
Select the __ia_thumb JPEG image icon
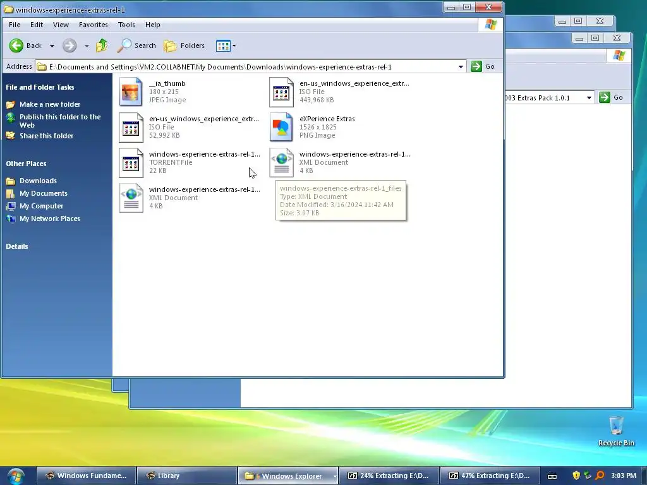[x=131, y=92]
